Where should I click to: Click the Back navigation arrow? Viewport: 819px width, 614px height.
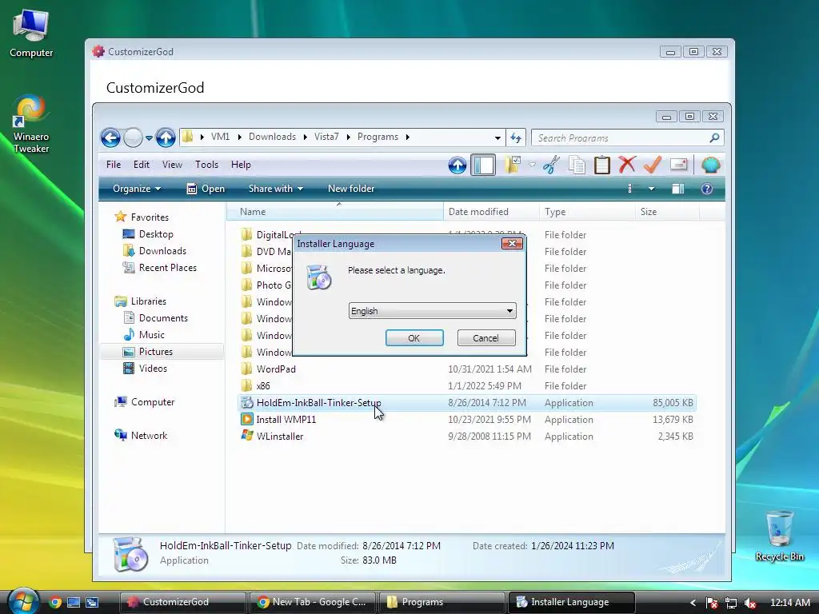pos(110,138)
